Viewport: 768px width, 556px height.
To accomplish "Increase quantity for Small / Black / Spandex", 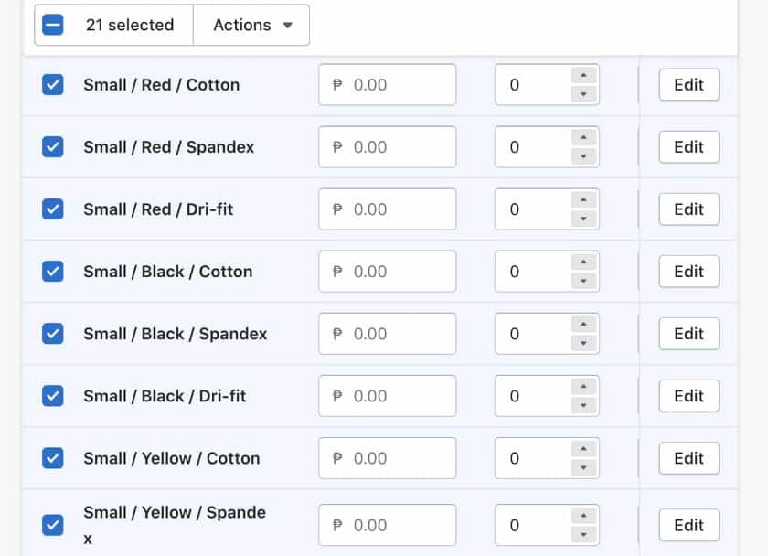I will (583, 325).
